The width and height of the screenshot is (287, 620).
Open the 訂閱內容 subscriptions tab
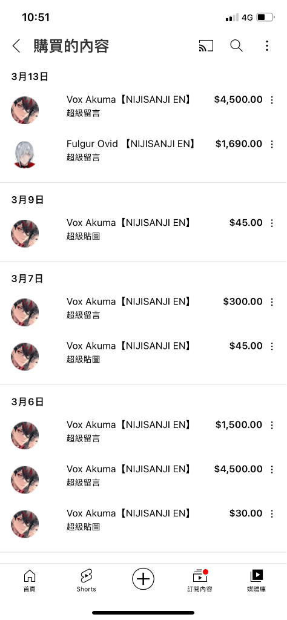200,581
